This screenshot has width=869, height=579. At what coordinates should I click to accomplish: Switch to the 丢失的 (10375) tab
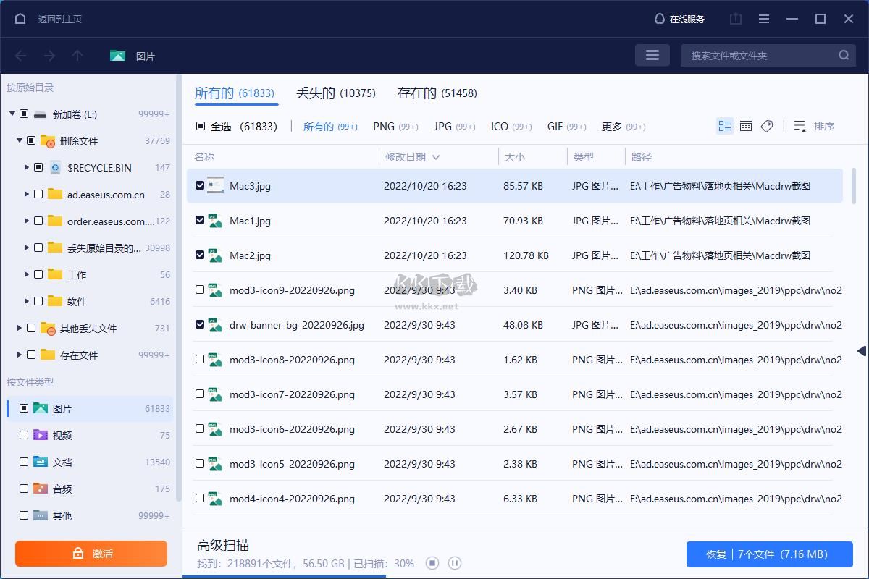click(x=336, y=93)
